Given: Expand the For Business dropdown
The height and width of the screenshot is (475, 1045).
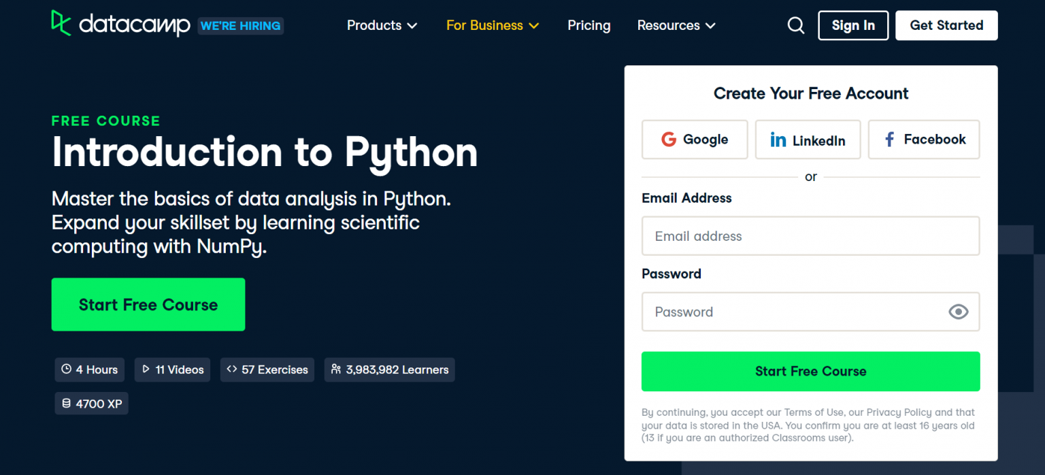Looking at the screenshot, I should (x=492, y=25).
